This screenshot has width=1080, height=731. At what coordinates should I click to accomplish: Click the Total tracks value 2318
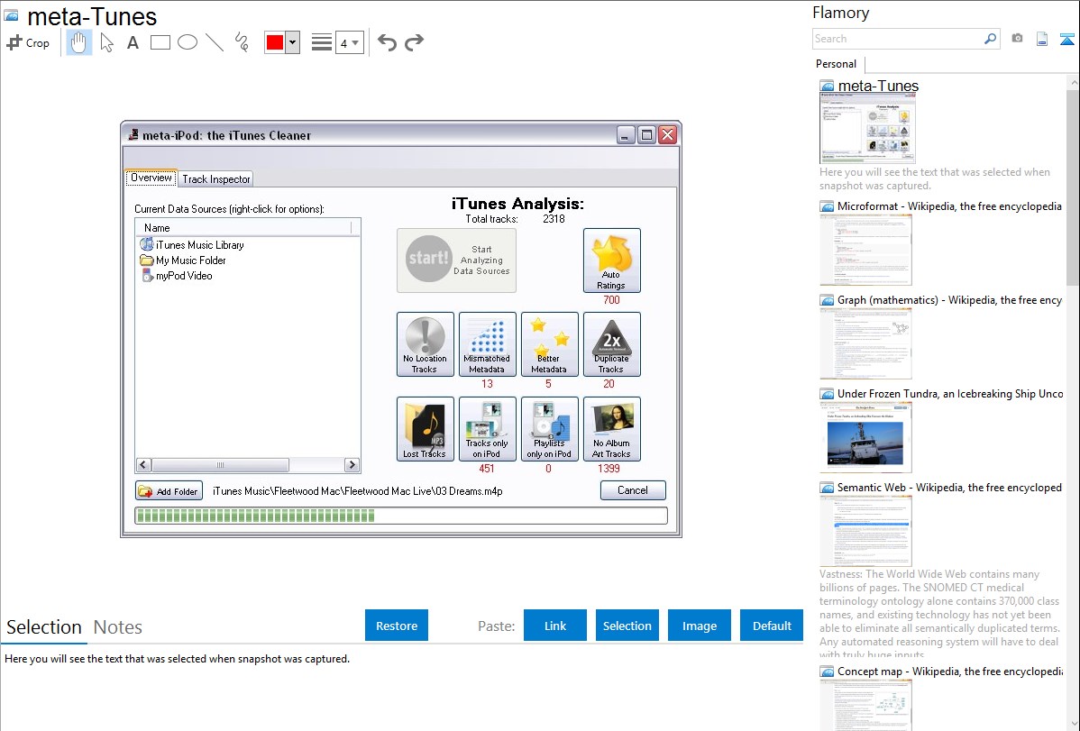click(554, 219)
